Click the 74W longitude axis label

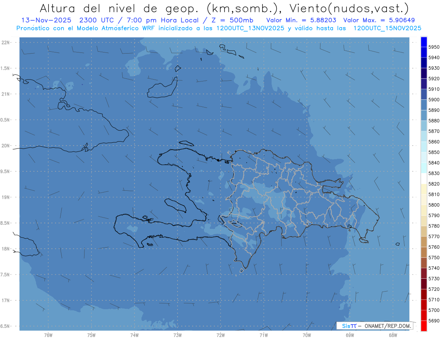pyautogui.click(x=135, y=335)
